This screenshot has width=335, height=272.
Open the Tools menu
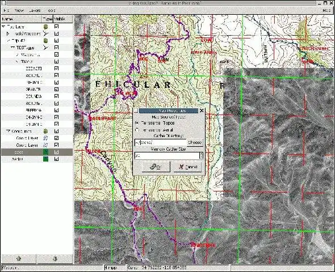tap(51, 10)
